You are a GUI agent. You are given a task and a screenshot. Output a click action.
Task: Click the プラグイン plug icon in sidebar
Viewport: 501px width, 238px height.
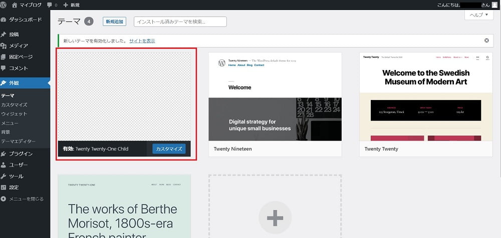[x=4, y=153]
